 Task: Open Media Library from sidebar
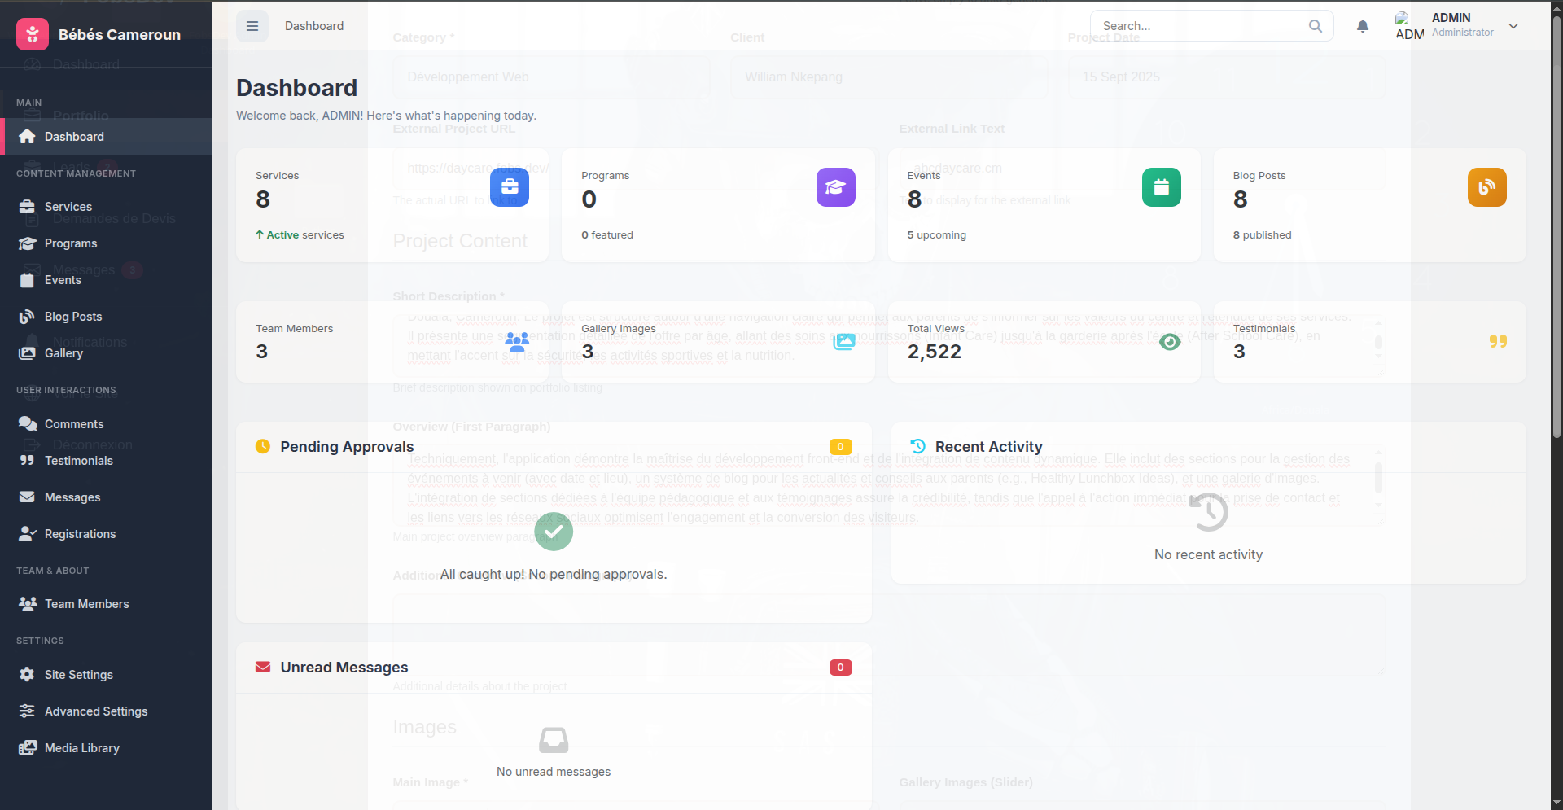pos(82,748)
